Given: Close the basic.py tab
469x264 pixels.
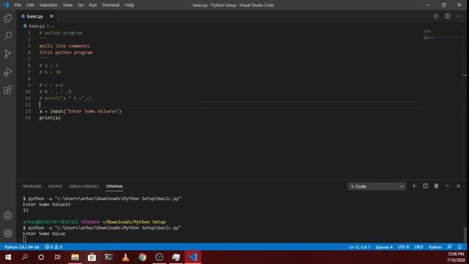Looking at the screenshot, I should click(x=51, y=16).
